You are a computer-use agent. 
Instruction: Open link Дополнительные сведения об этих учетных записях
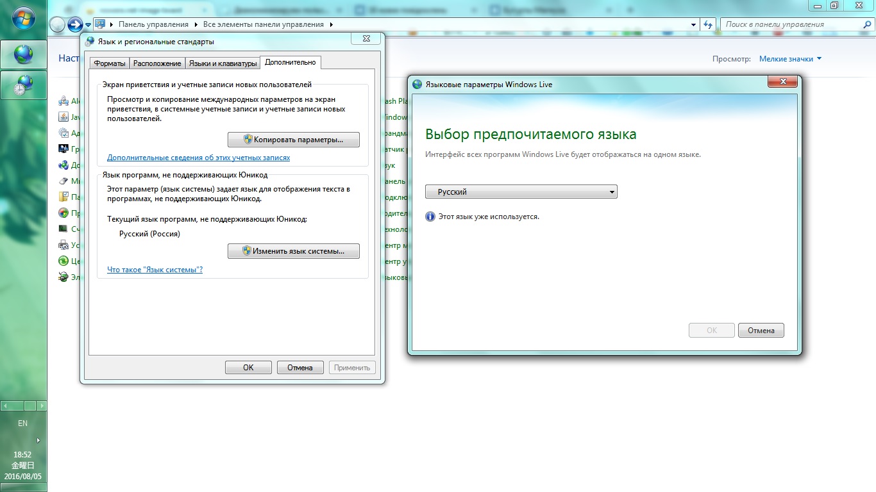click(x=199, y=158)
